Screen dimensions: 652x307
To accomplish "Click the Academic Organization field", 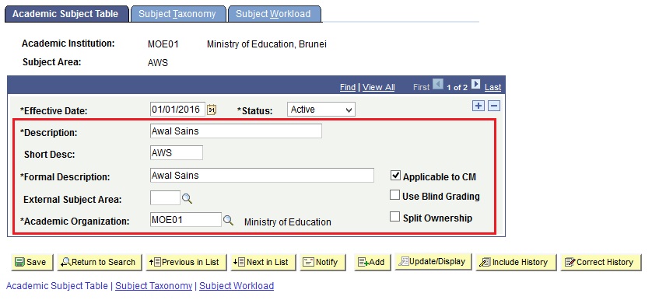I will coord(185,220).
